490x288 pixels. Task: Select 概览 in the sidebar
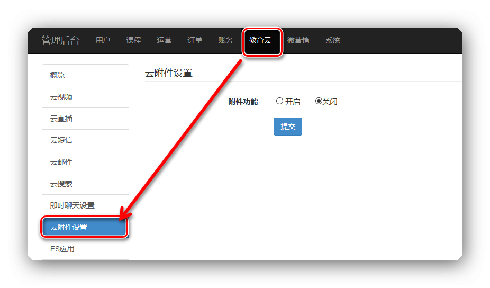pos(85,75)
